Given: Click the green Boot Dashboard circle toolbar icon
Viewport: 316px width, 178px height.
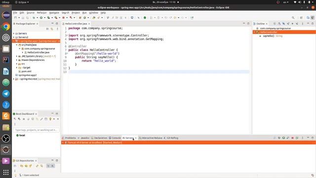Looking at the screenshot, I should [145, 18].
